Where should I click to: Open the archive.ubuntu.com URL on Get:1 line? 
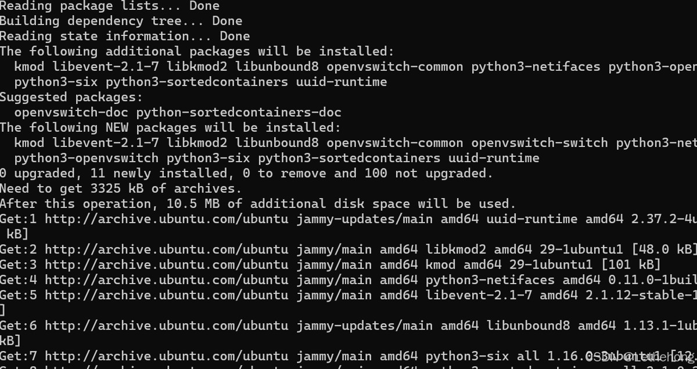166,219
